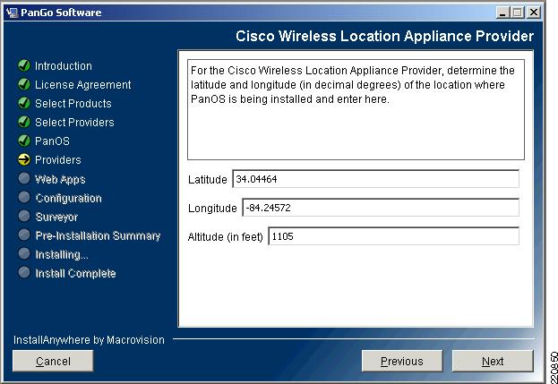Viewport: 558px width, 384px height.
Task: Click the PanGo Software title bar icon
Action: (12, 13)
